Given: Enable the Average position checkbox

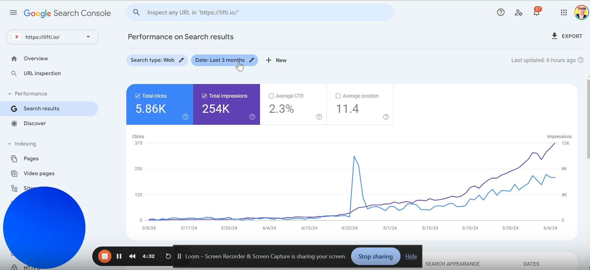Looking at the screenshot, I should tap(338, 96).
